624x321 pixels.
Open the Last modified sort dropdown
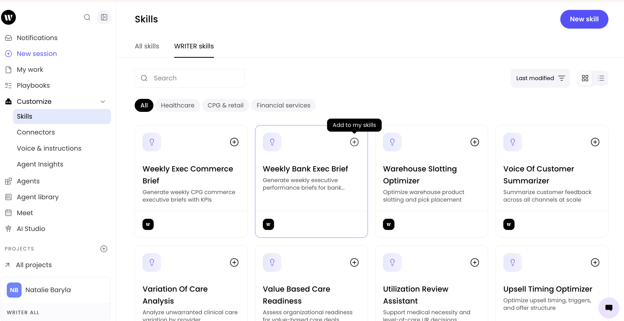click(x=540, y=78)
